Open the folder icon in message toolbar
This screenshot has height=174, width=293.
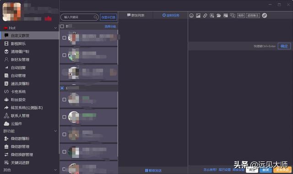[219, 16]
